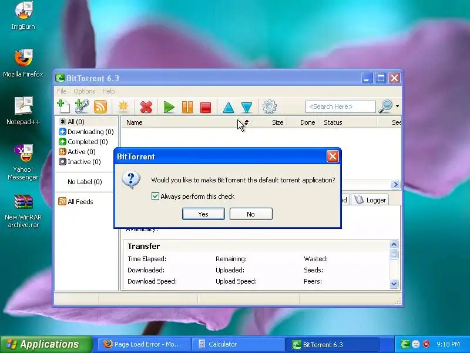Click the BitTorrent title bar logo icon
470x353 pixels.
pyautogui.click(x=60, y=78)
